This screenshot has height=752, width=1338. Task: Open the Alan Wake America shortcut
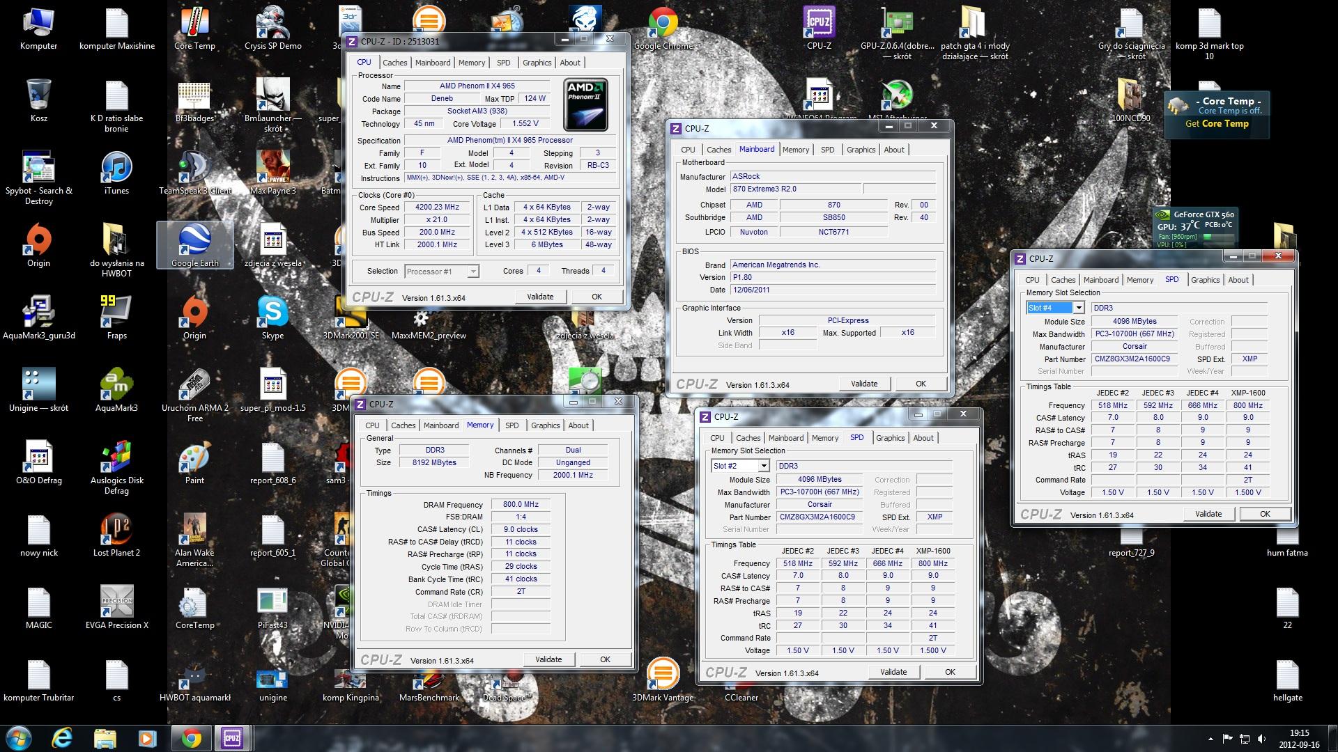(194, 540)
